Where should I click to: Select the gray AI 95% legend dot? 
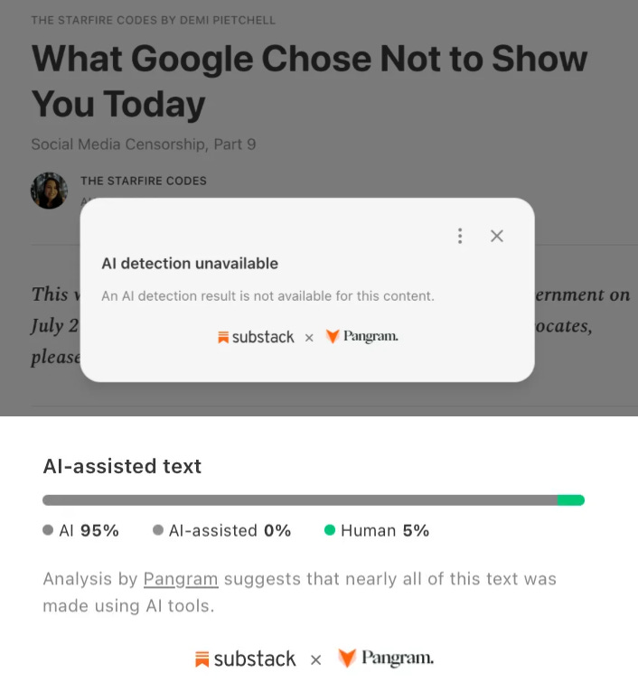(48, 530)
